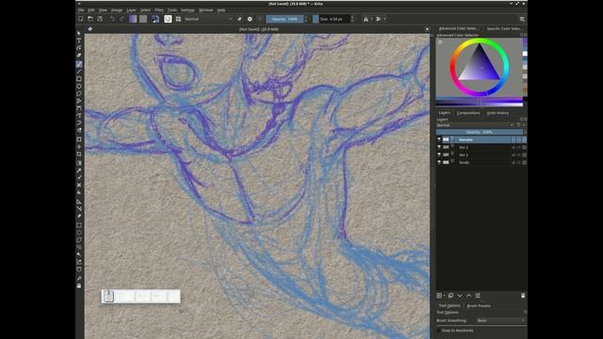The image size is (603, 339).
Task: Select the Crop tool
Action: tap(79, 154)
